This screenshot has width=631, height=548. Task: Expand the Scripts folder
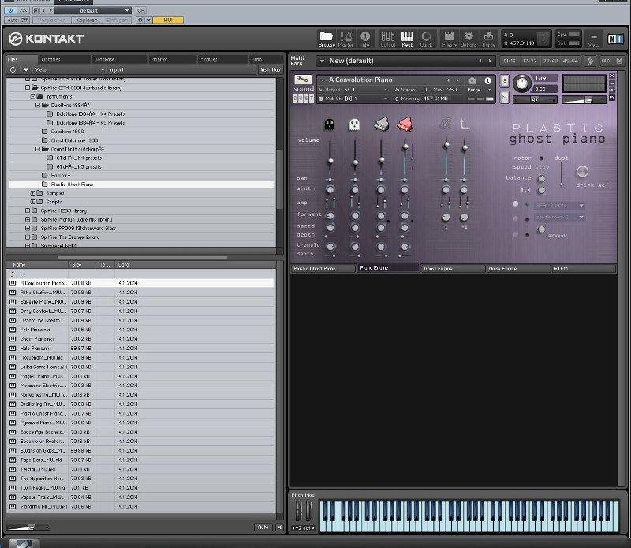[x=32, y=202]
